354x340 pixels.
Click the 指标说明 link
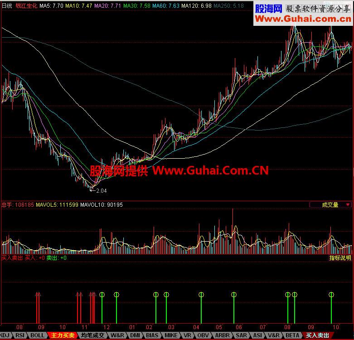coord(340,258)
